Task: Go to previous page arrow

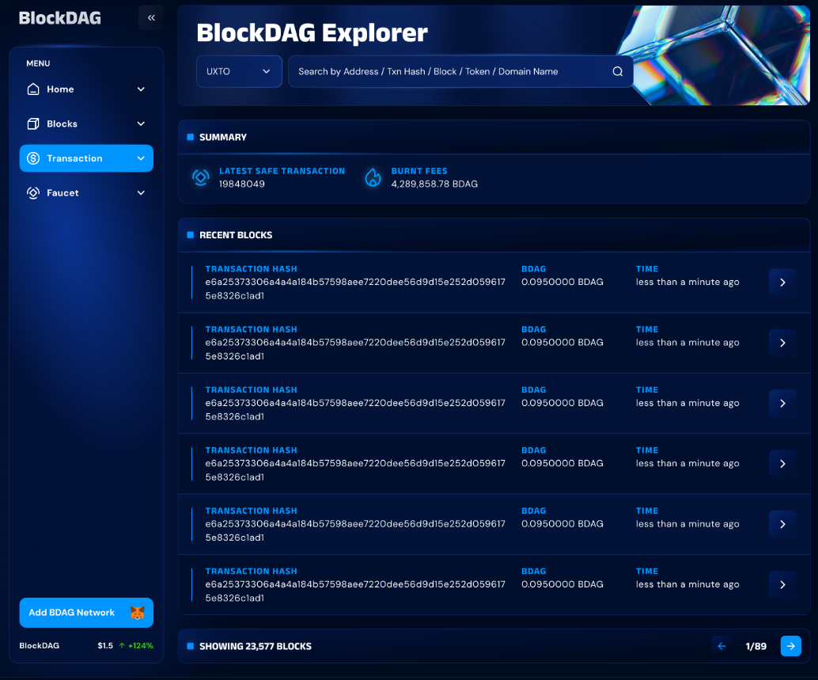Action: pos(722,646)
